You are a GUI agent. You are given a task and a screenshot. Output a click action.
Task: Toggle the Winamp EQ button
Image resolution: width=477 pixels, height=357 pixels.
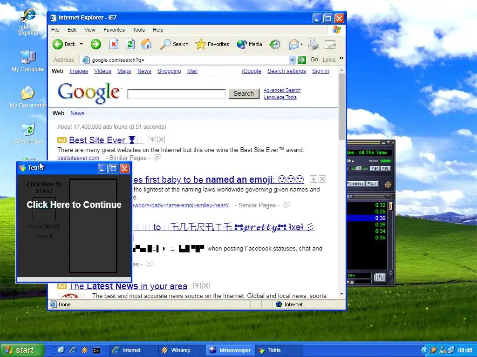coord(375,168)
